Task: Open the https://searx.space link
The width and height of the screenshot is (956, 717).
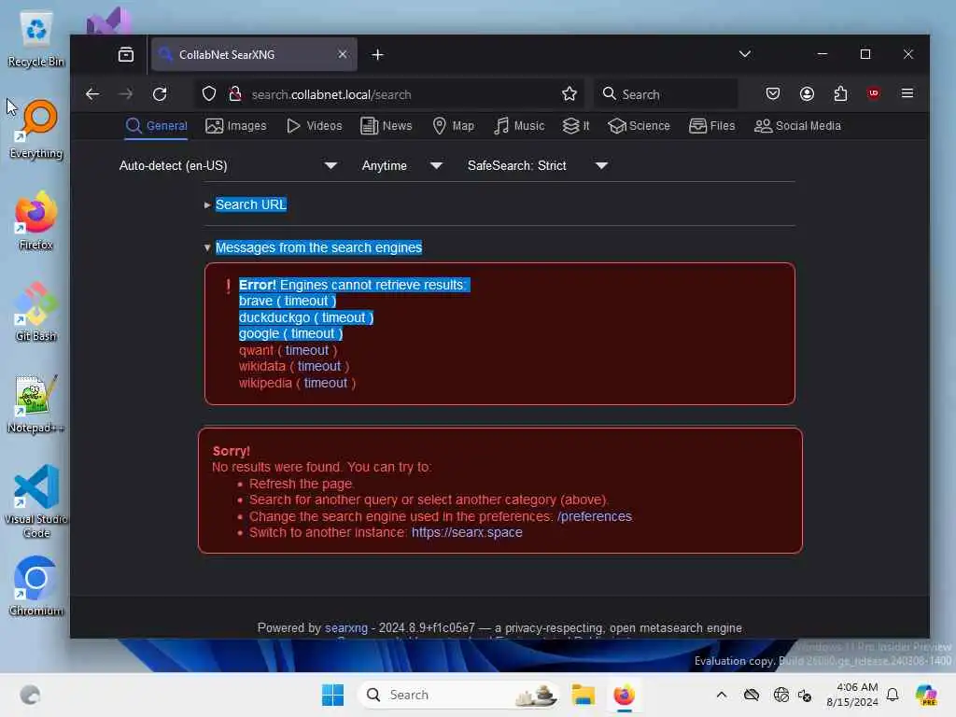Action: point(467,532)
